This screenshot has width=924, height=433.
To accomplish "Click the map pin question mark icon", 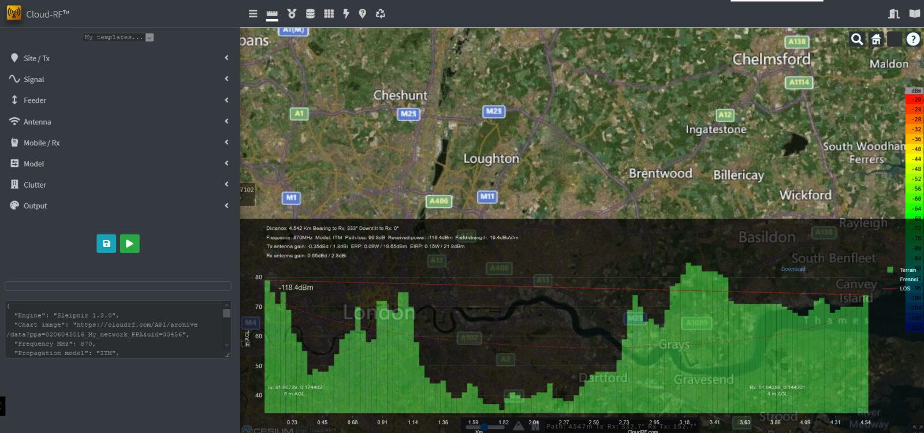I will pos(362,13).
